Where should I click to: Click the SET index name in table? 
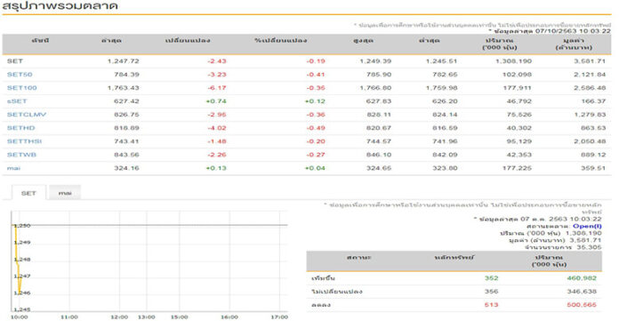(x=14, y=60)
